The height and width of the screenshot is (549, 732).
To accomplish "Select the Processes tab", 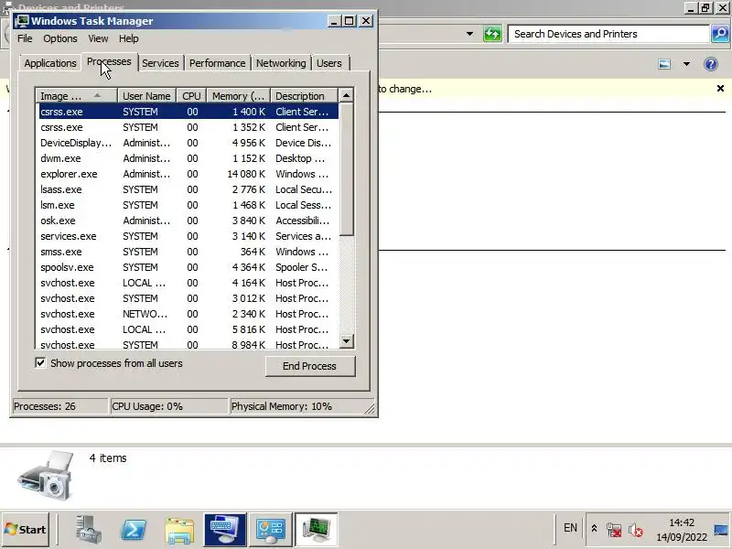I will (109, 61).
